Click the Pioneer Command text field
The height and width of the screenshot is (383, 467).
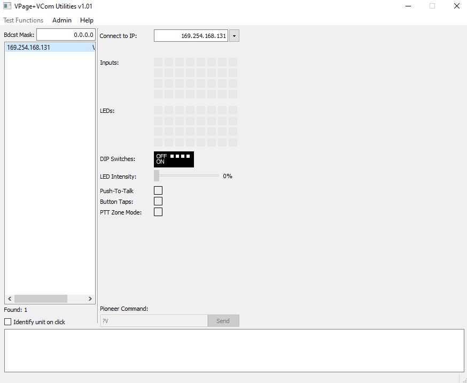(x=154, y=321)
